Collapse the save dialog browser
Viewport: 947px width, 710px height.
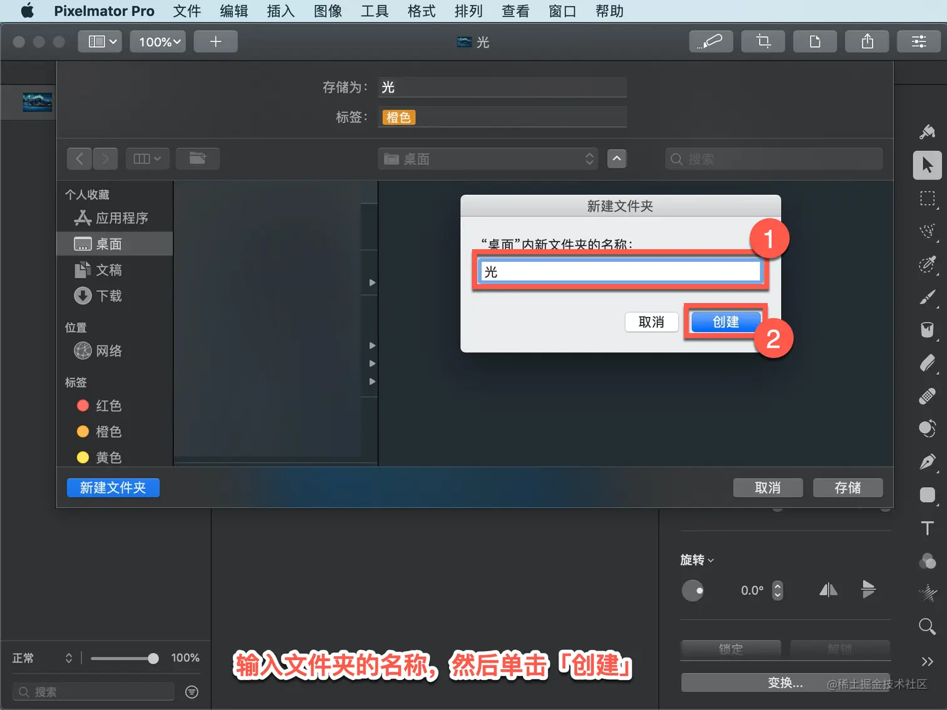tap(617, 158)
